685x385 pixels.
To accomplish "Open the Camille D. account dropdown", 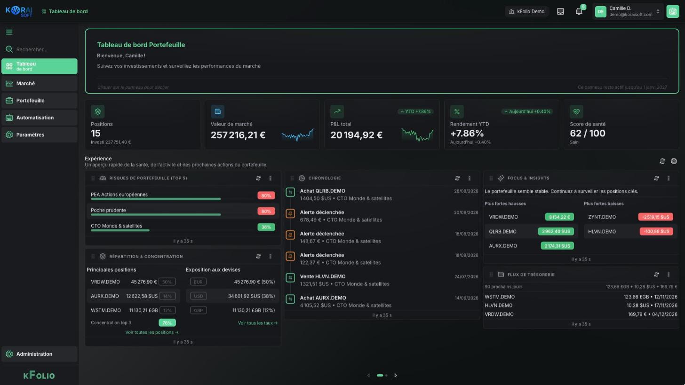I will 629,11.
